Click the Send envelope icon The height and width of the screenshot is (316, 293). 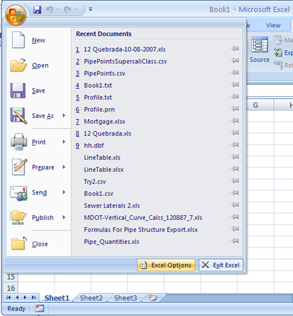(19, 193)
